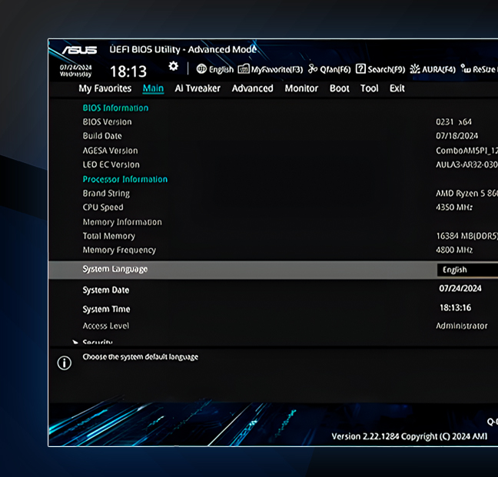Viewport: 498px width, 477px height.
Task: Click the Exit menu item
Action: click(397, 88)
